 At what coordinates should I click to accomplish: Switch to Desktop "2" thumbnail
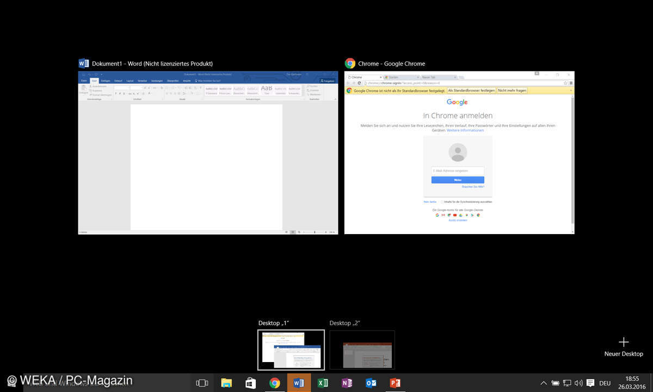click(x=362, y=350)
